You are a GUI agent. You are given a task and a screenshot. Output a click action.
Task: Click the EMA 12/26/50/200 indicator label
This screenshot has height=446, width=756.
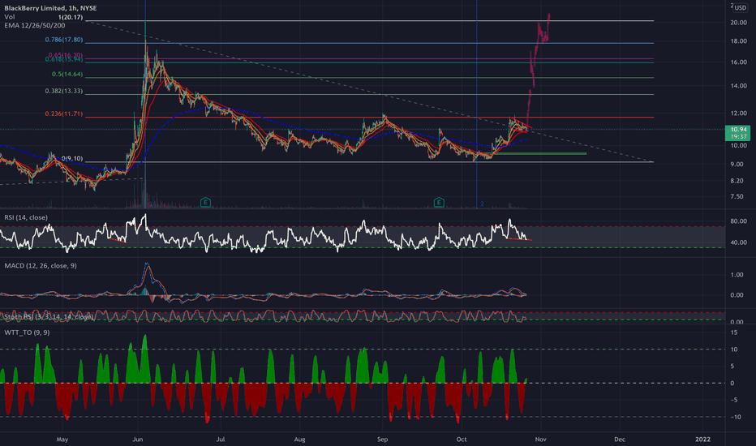[35, 25]
